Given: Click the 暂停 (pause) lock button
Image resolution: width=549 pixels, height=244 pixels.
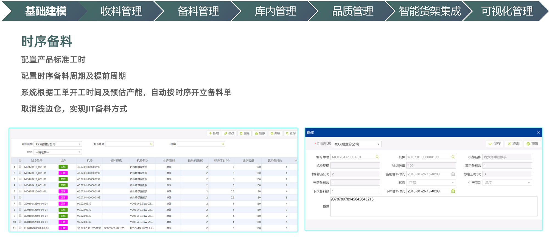Looking at the screenshot, I should point(260,133).
